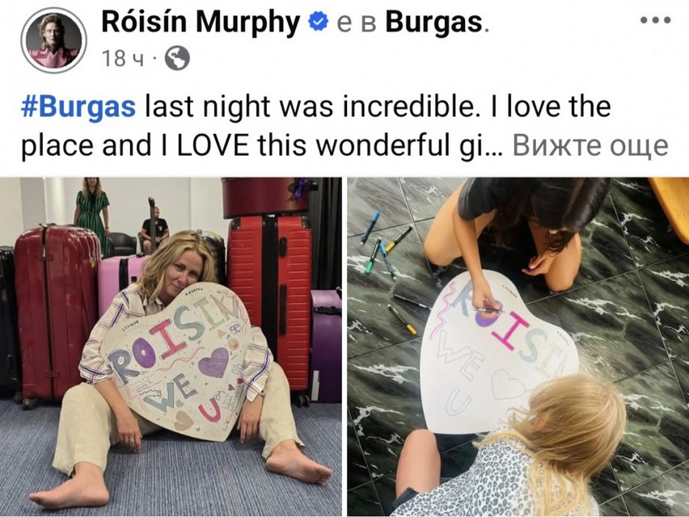The image size is (689, 517).
Task: Click the purple suitcase in the left photo
Action: 326,345
